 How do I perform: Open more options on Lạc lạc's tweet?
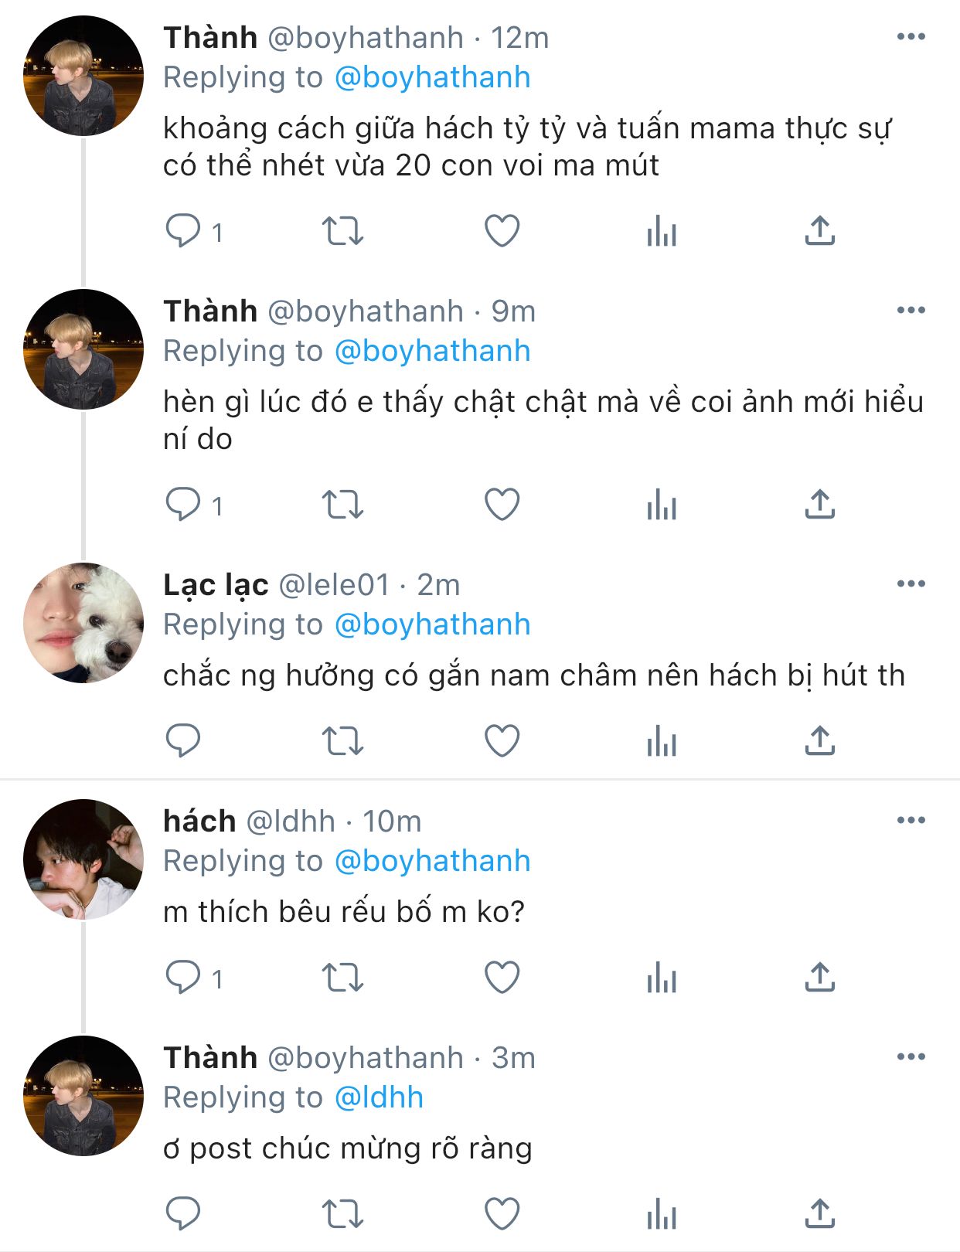pyautogui.click(x=911, y=583)
